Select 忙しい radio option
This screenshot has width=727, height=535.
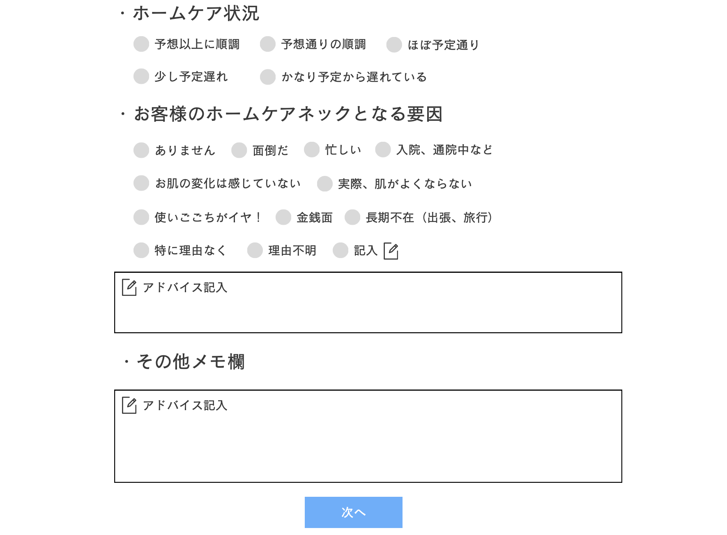coord(312,150)
